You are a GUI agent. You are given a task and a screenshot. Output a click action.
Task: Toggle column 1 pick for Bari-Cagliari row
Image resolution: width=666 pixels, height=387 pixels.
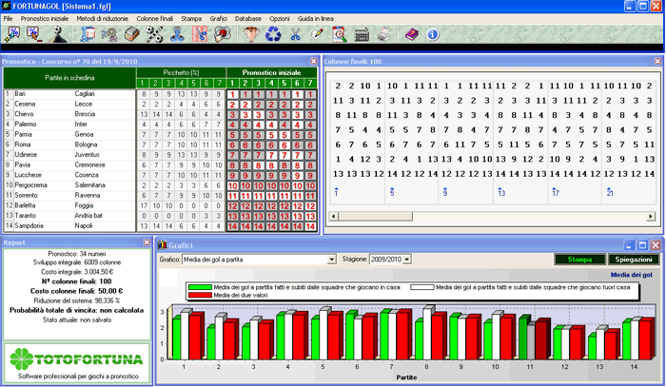tap(233, 94)
